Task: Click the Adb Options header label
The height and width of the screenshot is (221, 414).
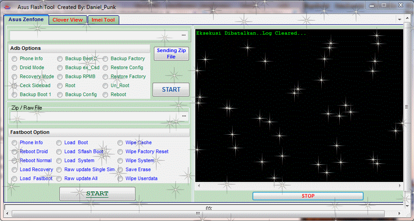Action: coord(26,48)
